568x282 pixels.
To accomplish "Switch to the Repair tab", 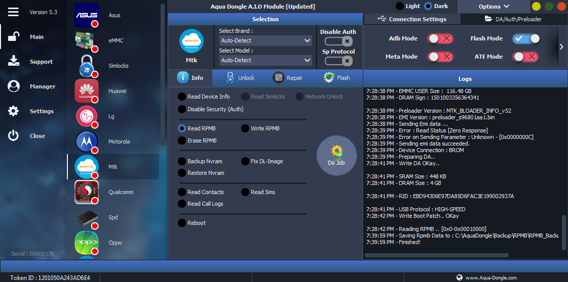I will [x=288, y=78].
